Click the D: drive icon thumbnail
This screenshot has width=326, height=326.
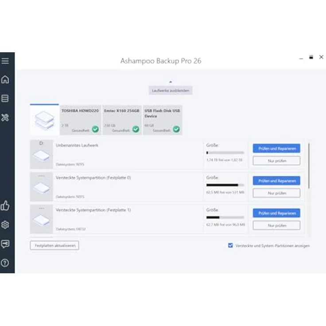coord(41,154)
